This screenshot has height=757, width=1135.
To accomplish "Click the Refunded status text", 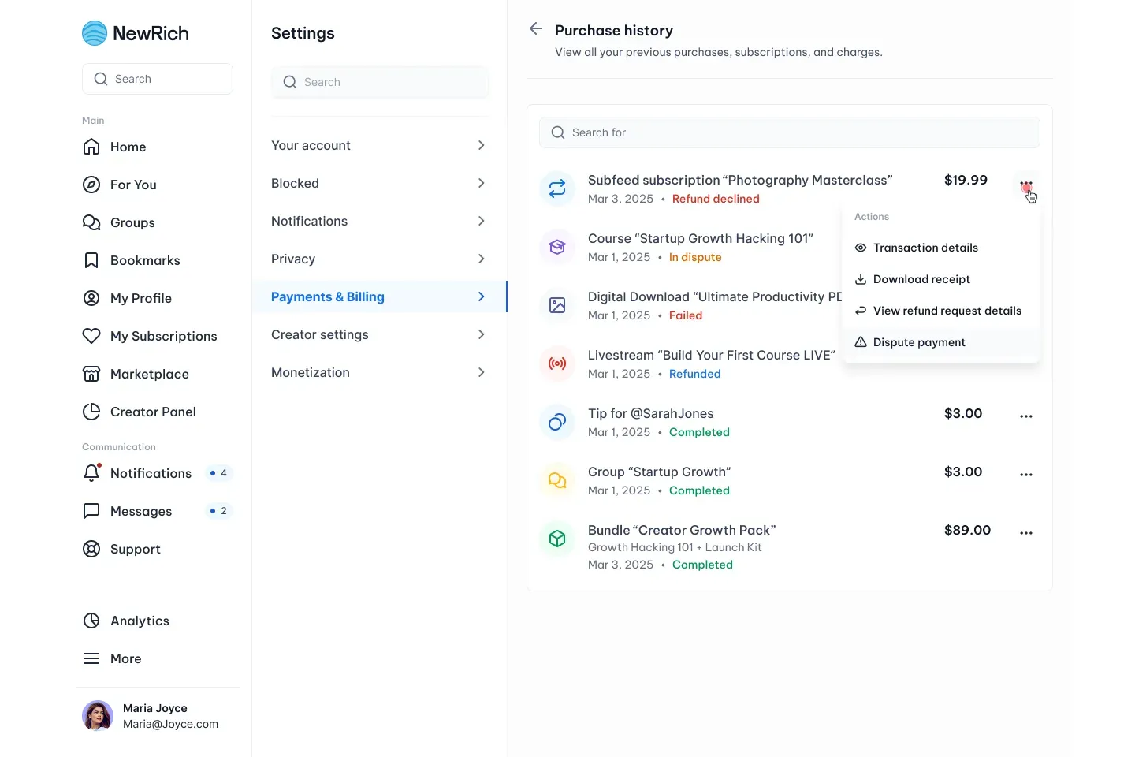I will [x=695, y=374].
